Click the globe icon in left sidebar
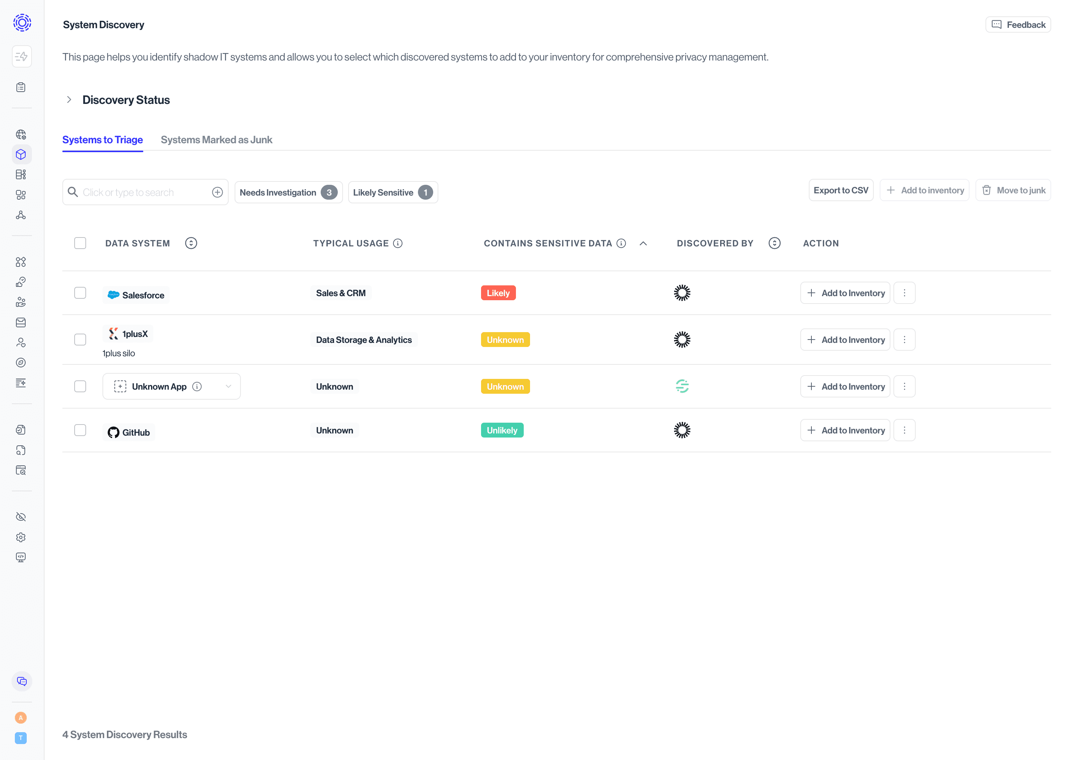The height and width of the screenshot is (760, 1069). 20,135
